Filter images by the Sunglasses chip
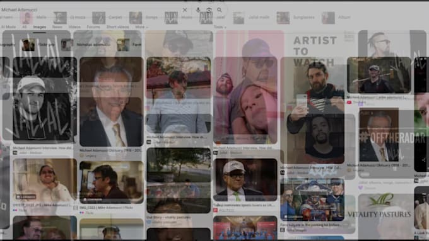The image size is (429, 241). tap(295, 18)
